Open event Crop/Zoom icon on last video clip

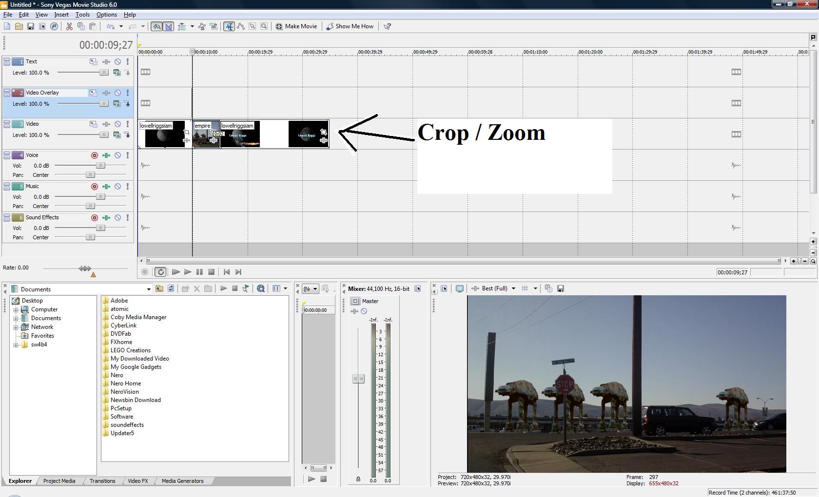tap(323, 132)
